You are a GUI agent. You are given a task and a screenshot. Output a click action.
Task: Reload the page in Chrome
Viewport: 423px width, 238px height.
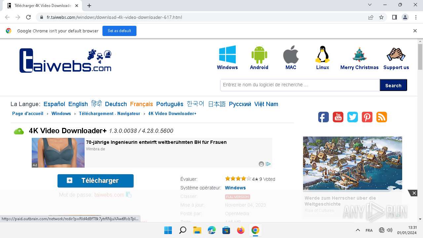[x=28, y=17]
